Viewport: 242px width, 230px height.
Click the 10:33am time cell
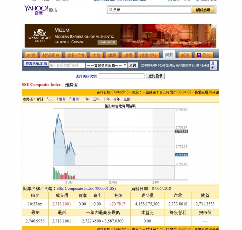point(35,204)
